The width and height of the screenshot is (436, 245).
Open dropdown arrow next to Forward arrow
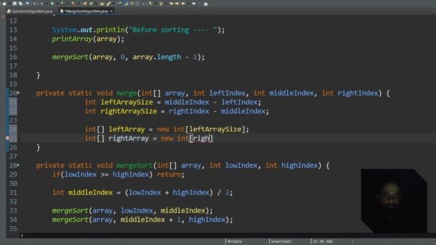click(x=200, y=3)
